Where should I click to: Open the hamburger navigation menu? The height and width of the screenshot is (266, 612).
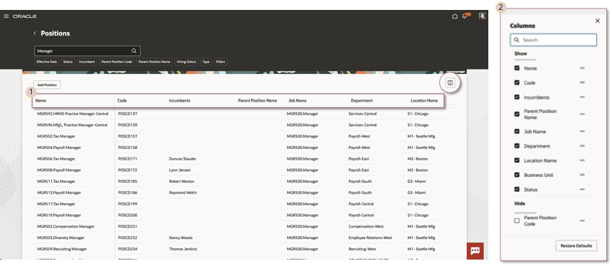point(6,16)
